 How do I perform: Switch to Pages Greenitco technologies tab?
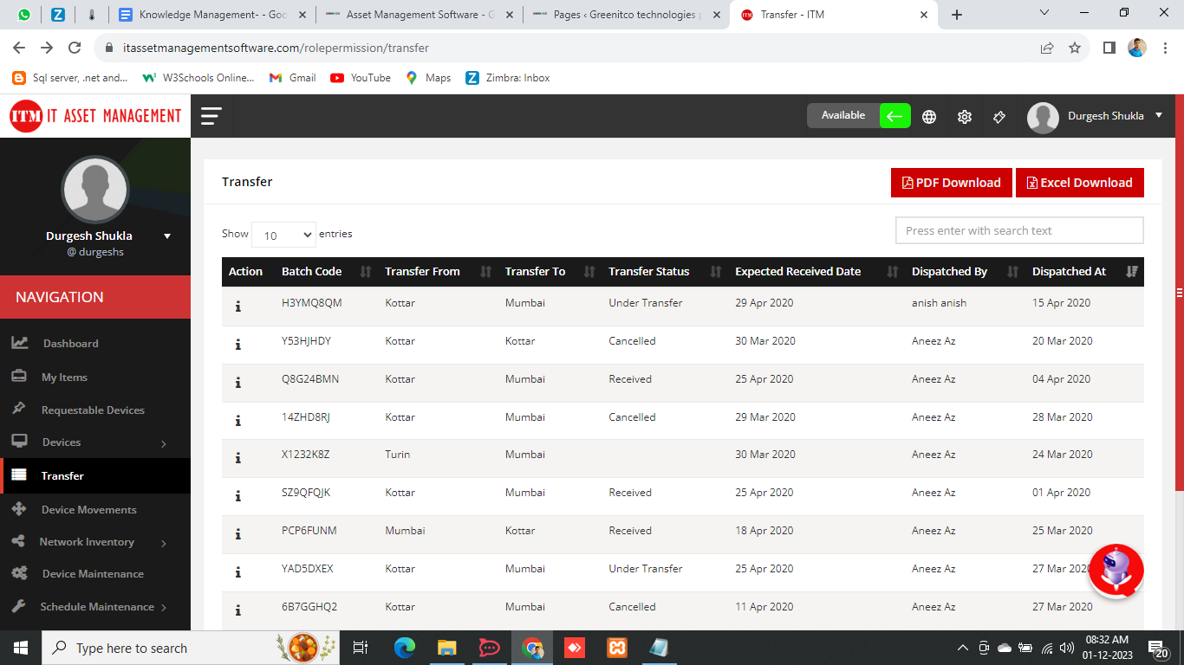[x=627, y=15]
